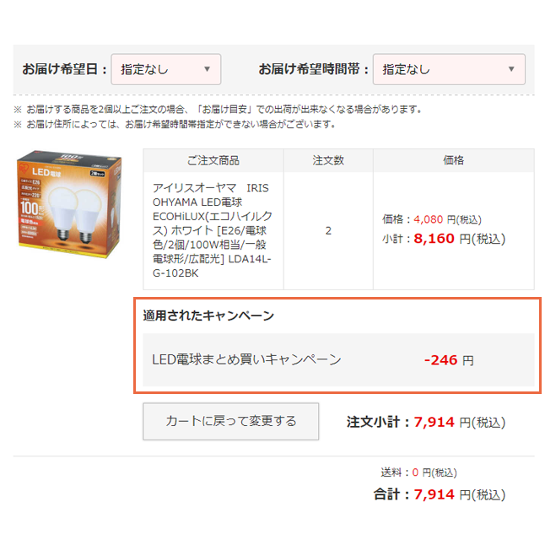Click the -246 円 campaign discount amount

pos(449,360)
